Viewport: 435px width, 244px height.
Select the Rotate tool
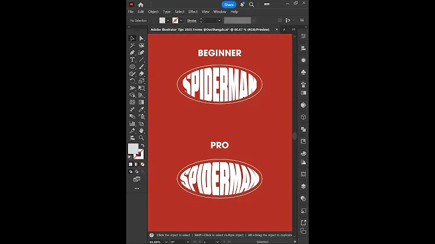pyautogui.click(x=132, y=81)
